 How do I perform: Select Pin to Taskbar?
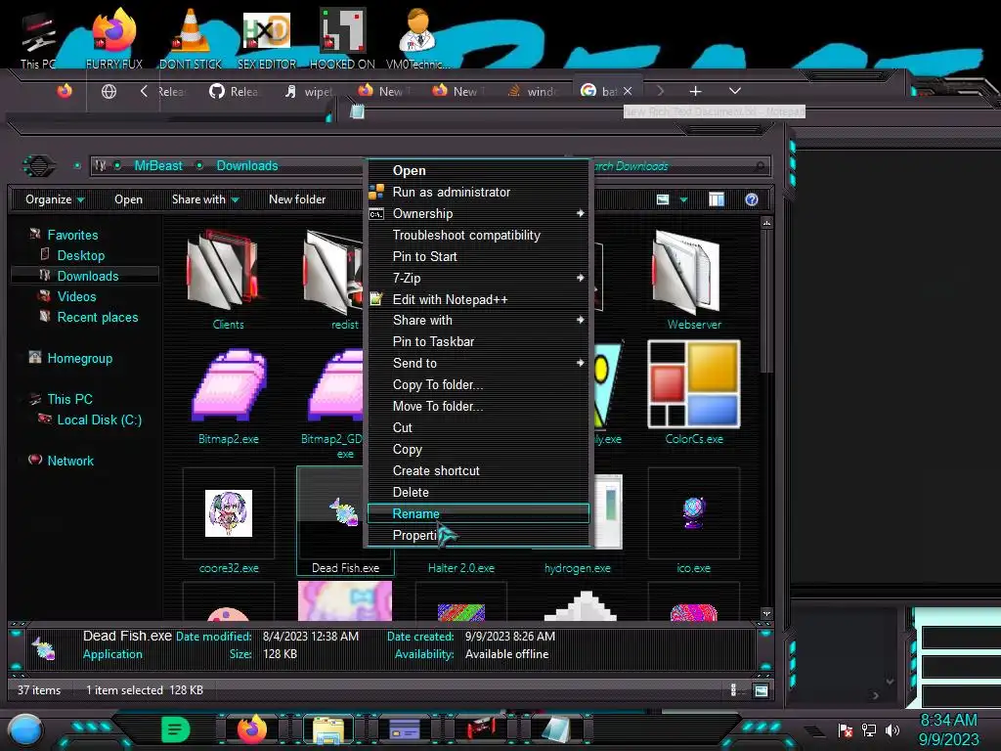[477, 341]
